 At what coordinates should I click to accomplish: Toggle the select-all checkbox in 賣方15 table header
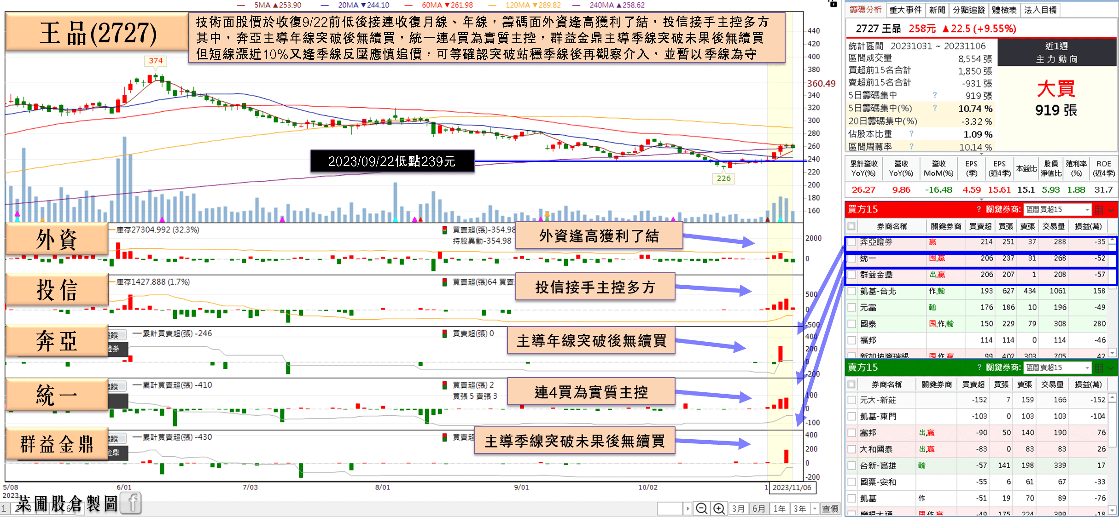click(x=851, y=385)
